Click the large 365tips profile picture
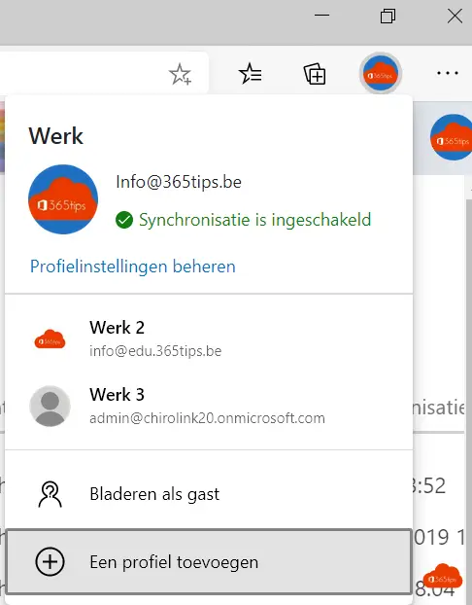This screenshot has height=605, width=472. [x=63, y=199]
